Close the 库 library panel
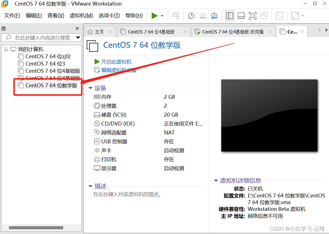The height and width of the screenshot is (234, 329). [77, 29]
